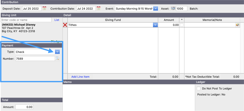The width and height of the screenshot is (244, 111).
Task: Enable Do Not Post To Ledger
Action: (x=199, y=88)
